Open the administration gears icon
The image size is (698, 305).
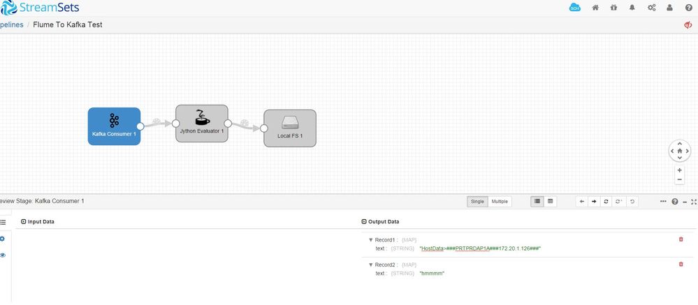point(652,8)
